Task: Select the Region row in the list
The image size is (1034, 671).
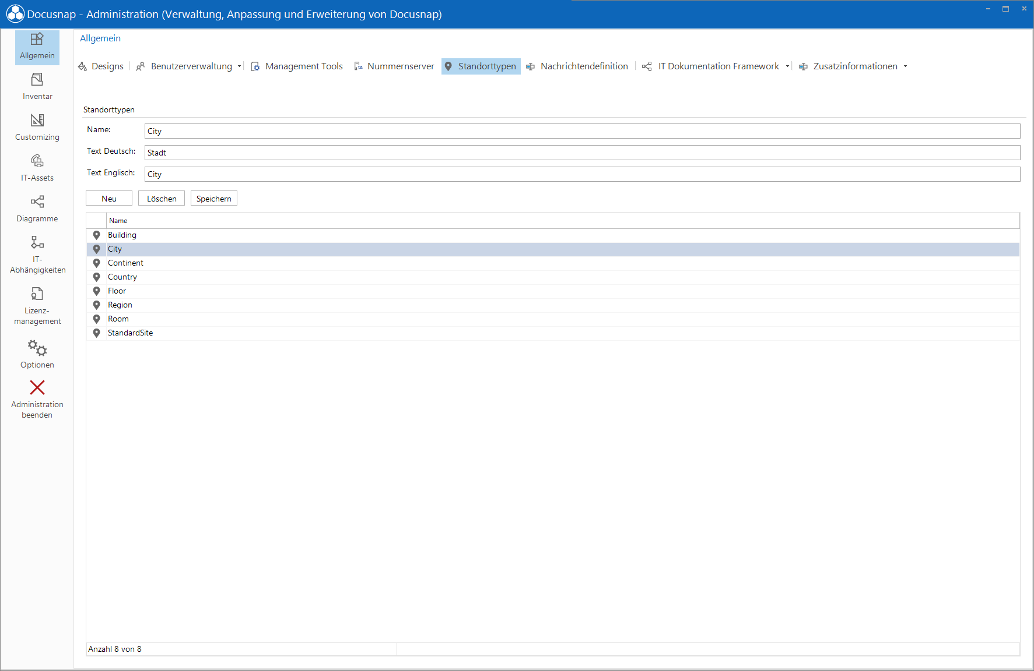Action: (553, 305)
